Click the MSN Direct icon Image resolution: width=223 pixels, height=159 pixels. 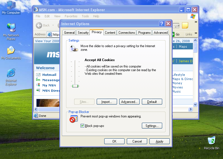[x=38, y=90]
